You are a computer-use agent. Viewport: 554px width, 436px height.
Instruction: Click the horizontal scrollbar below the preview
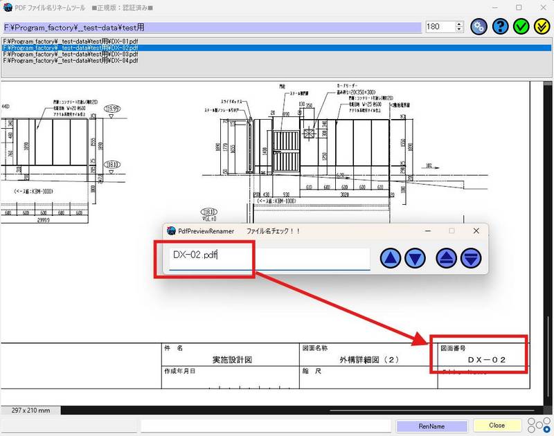302,410
